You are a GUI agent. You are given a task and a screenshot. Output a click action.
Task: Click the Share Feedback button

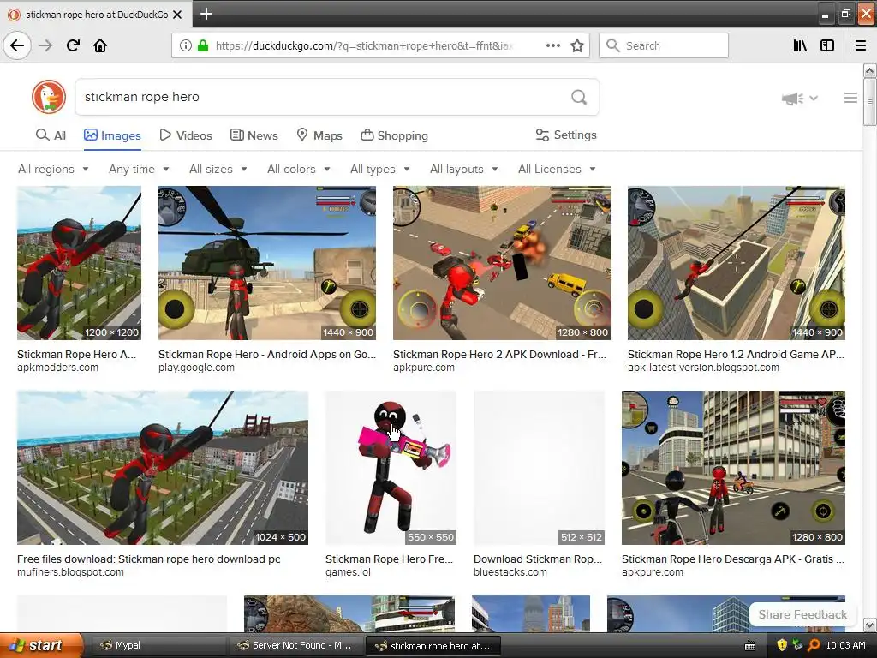pyautogui.click(x=802, y=614)
